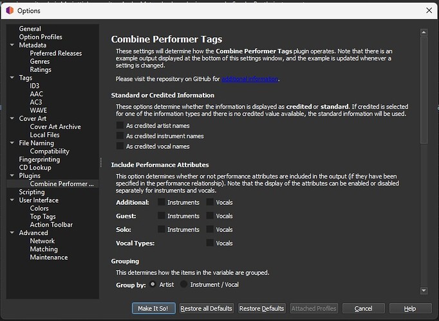
Task: Enable Additional Instruments checkbox
Action: (162, 202)
